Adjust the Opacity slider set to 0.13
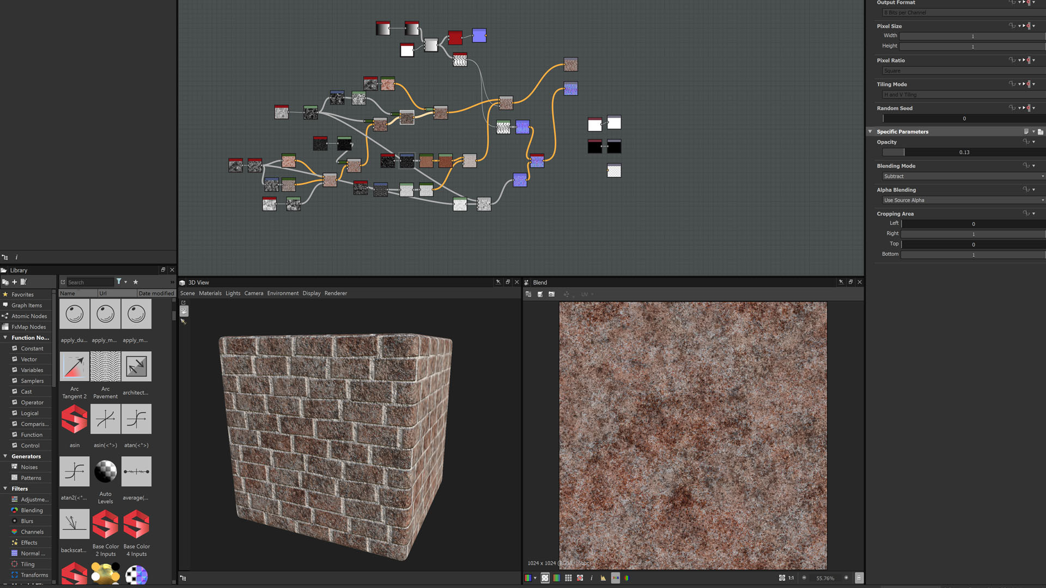Screen dimensions: 1046x588 (x=963, y=152)
